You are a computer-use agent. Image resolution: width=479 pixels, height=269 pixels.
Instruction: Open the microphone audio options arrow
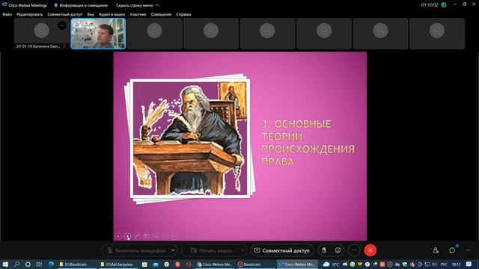tap(173, 250)
